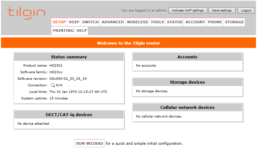Viewport: 257px width, 148px height.
Task: Log out using the Logout button
Action: 246,11
